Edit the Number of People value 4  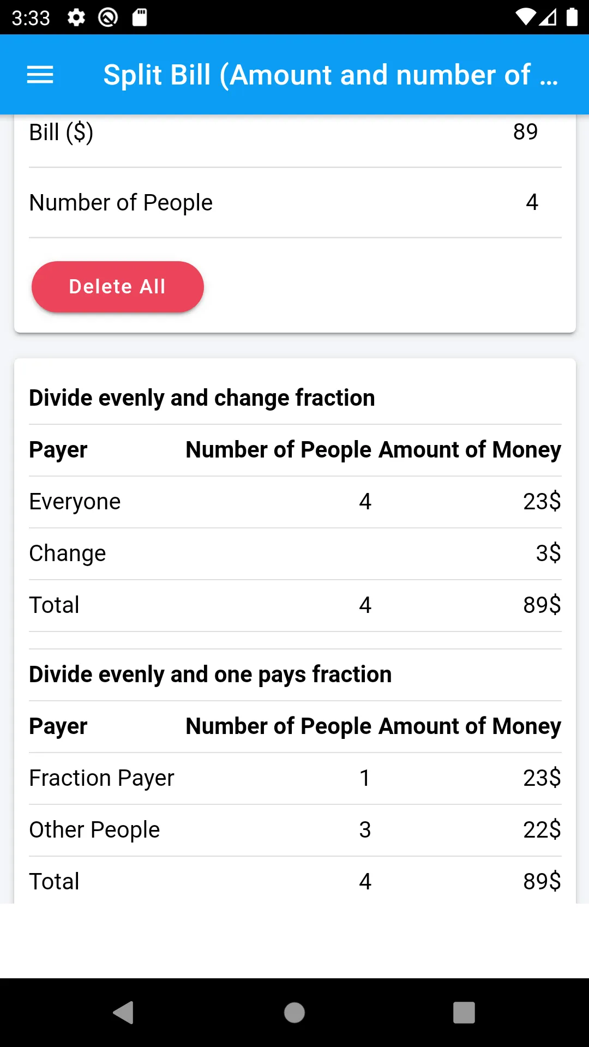(532, 202)
